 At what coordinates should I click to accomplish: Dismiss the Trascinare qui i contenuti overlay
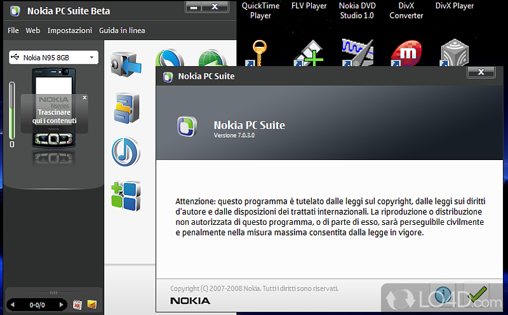click(x=84, y=97)
